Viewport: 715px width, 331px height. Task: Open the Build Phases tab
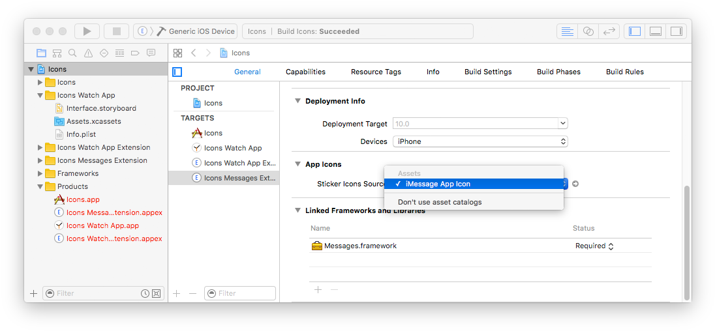558,72
